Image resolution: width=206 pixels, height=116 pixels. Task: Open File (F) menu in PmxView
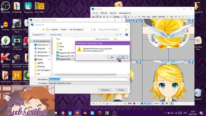coord(95,13)
